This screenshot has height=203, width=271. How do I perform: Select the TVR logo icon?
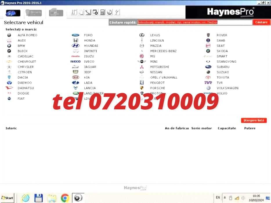pyautogui.click(x=208, y=83)
